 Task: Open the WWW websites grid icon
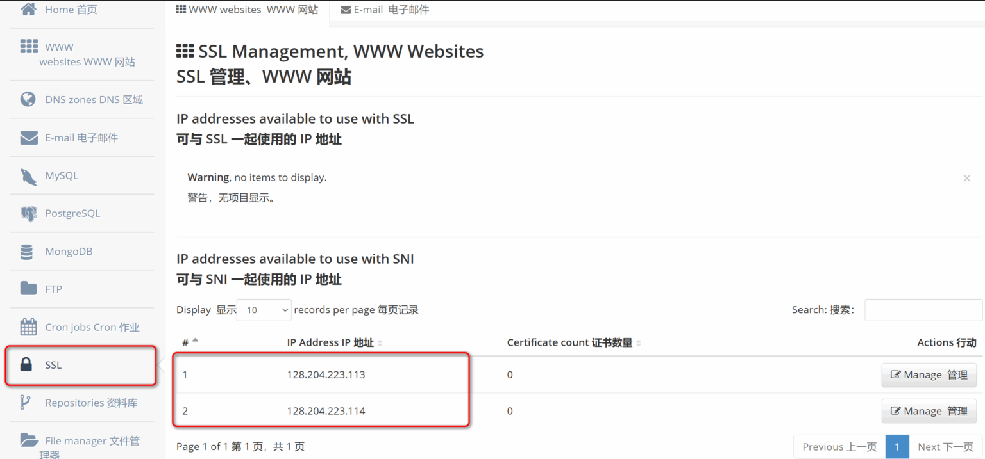point(28,47)
